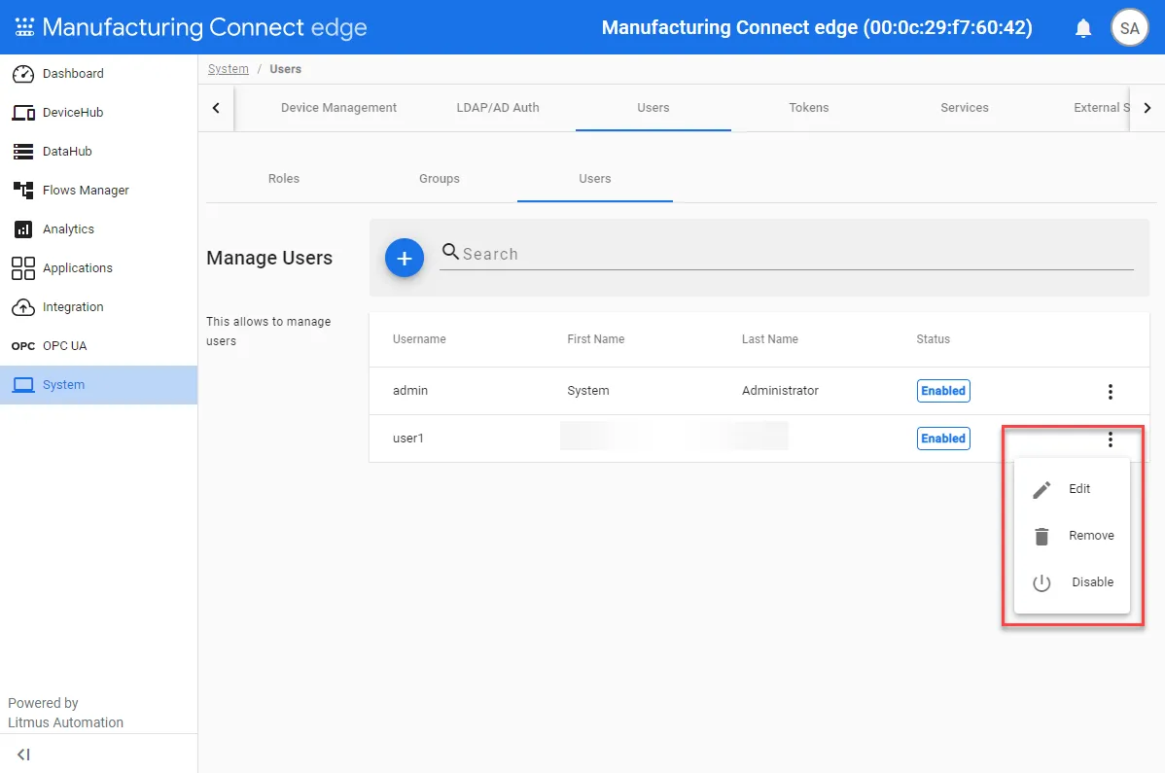
Task: Click the System breadcrumb link
Action: click(229, 69)
